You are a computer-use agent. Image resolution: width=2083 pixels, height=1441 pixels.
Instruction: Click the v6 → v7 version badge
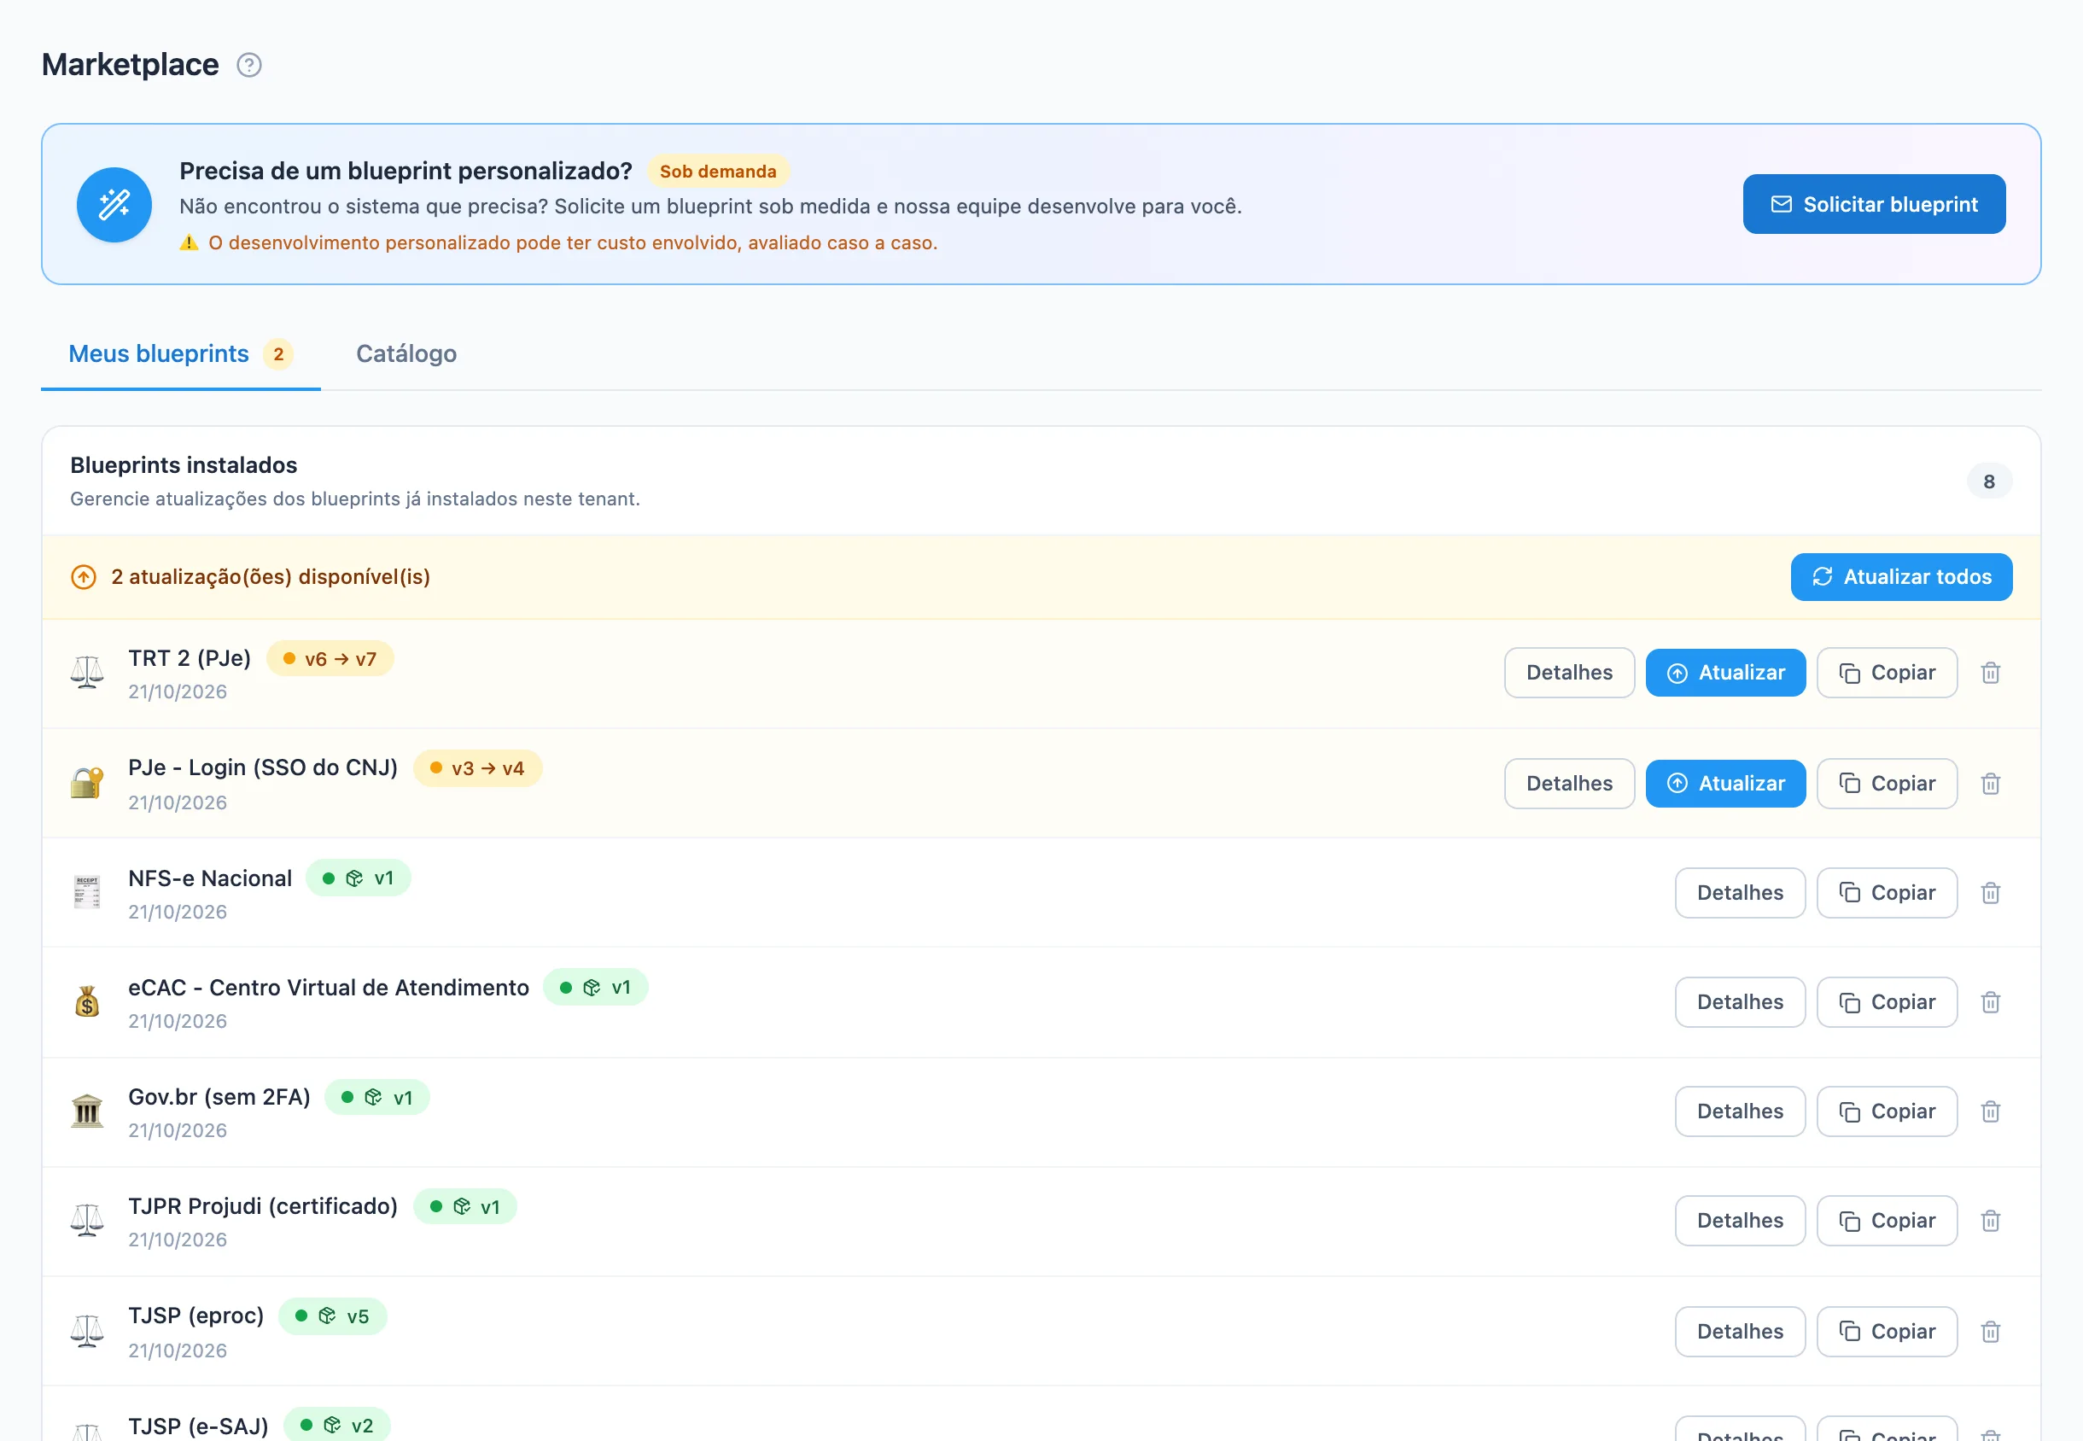330,659
